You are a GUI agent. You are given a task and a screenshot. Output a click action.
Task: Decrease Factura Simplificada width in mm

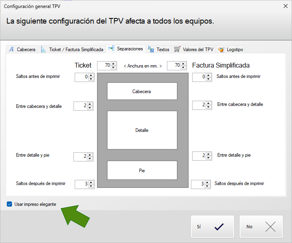coord(183,68)
